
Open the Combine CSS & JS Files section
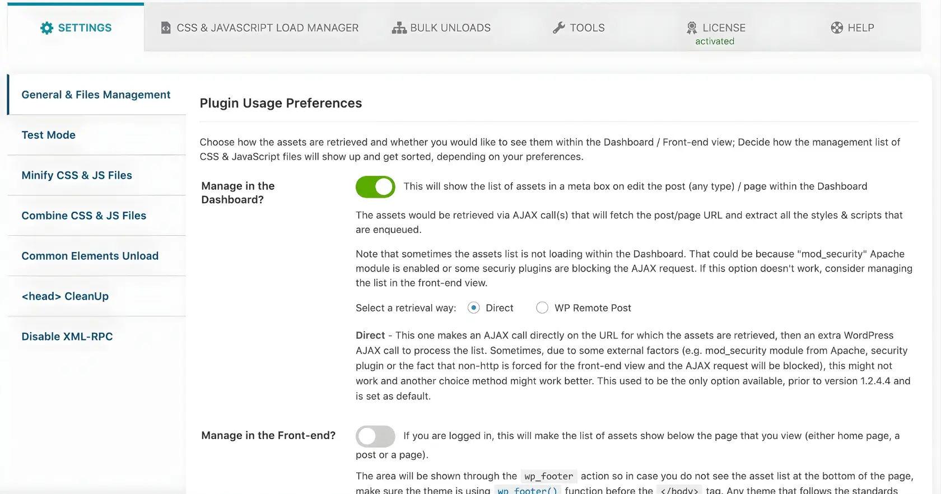[83, 216]
